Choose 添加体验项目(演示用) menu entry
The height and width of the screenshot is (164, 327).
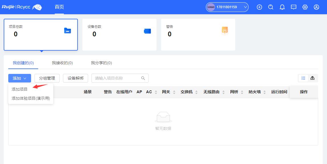31,98
